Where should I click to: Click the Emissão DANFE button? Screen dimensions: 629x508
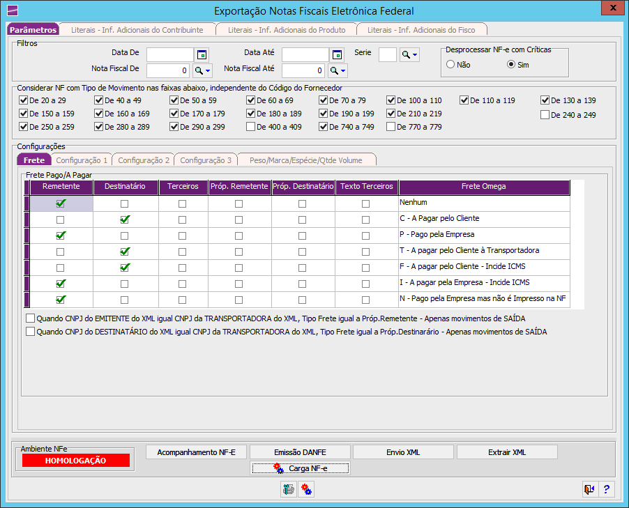pos(299,452)
